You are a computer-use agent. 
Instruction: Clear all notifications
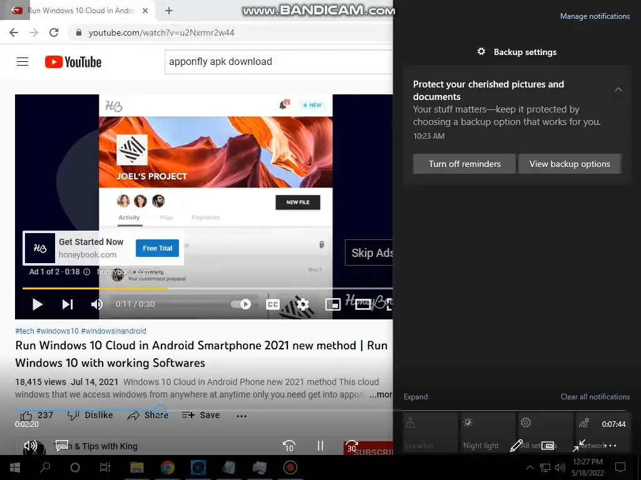(595, 397)
